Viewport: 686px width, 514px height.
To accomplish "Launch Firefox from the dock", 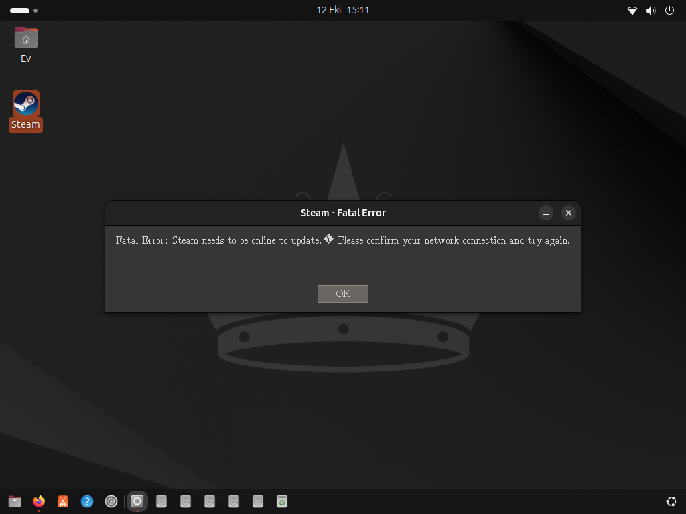I will click(39, 501).
